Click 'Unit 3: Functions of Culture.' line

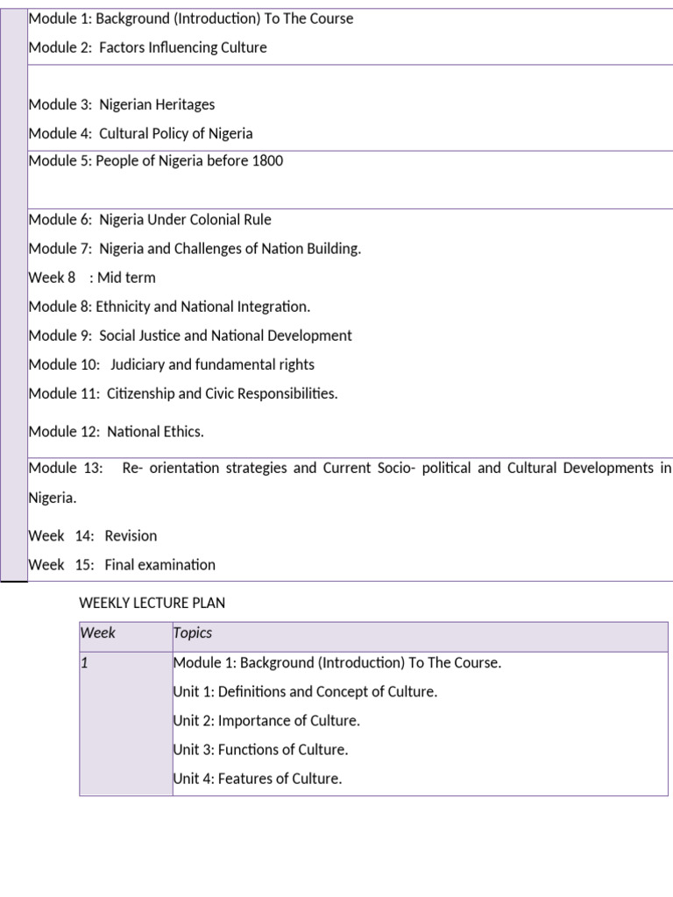click(261, 750)
